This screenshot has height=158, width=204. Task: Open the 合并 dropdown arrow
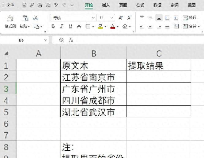click(x=199, y=27)
